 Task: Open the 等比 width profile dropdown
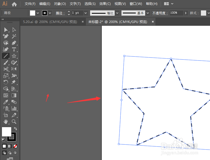pyautogui.click(x=117, y=13)
